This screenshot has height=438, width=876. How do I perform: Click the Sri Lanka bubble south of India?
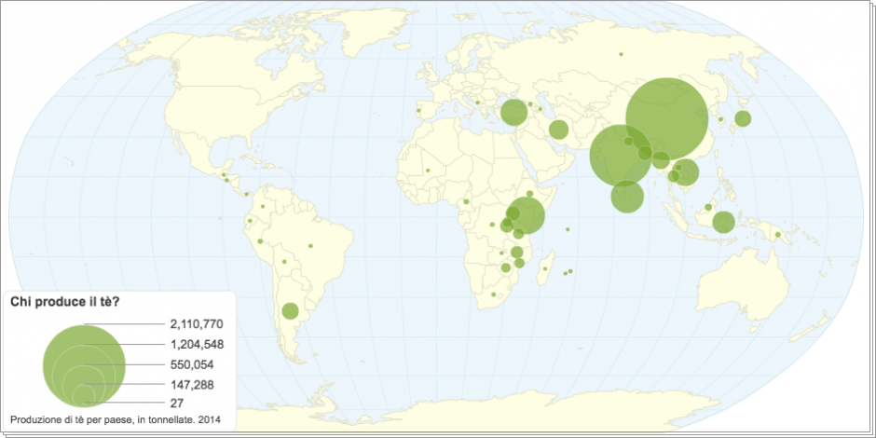(627, 196)
